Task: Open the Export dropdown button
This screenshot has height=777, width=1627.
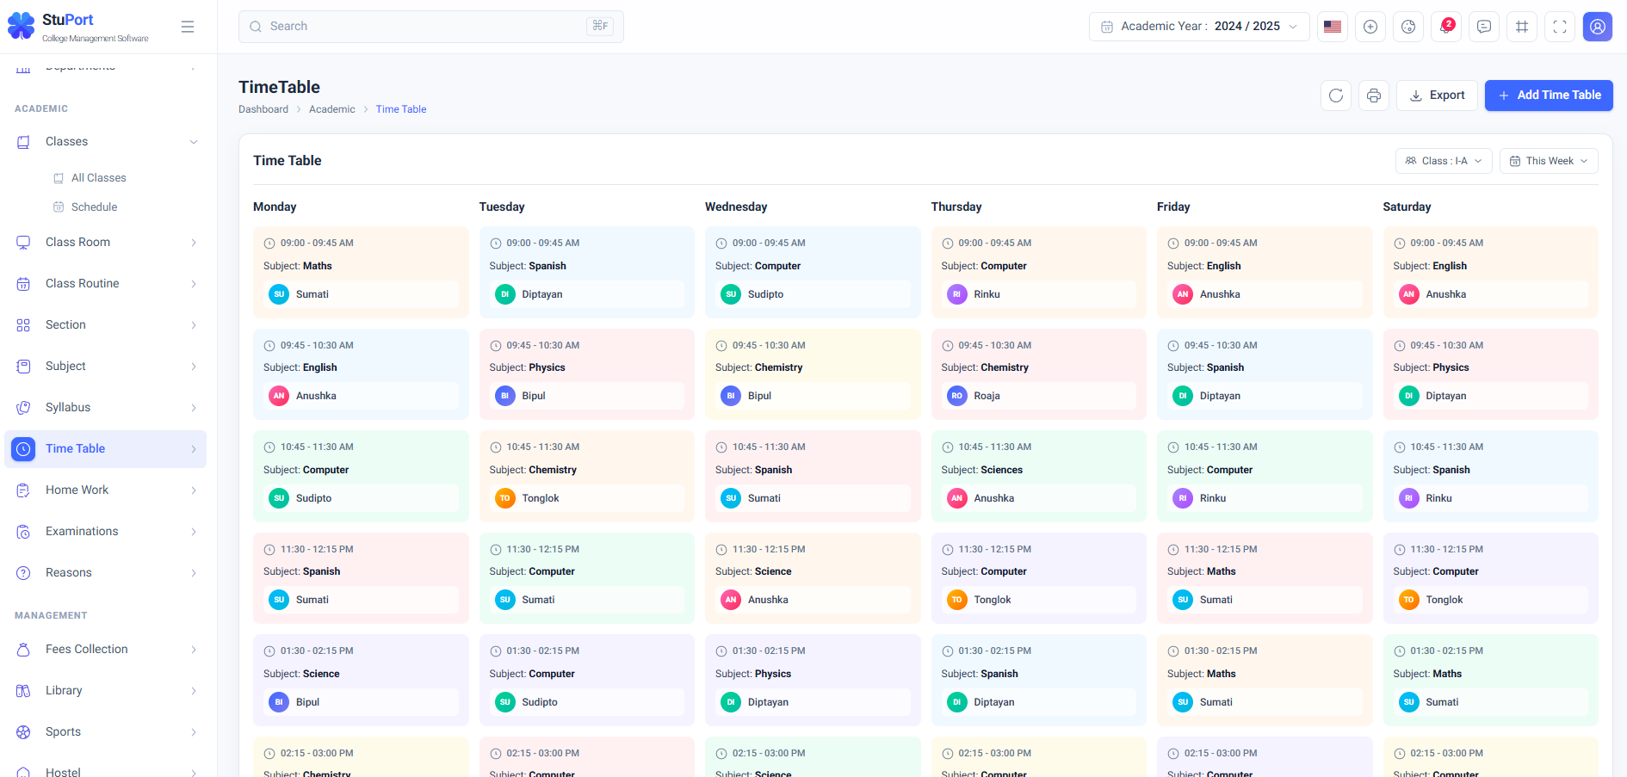Action: pyautogui.click(x=1437, y=96)
